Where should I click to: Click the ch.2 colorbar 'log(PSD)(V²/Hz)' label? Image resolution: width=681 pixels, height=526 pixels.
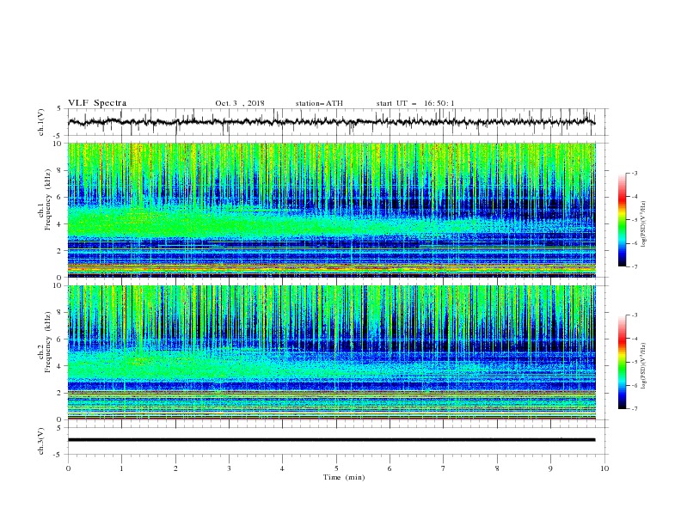pyautogui.click(x=645, y=365)
